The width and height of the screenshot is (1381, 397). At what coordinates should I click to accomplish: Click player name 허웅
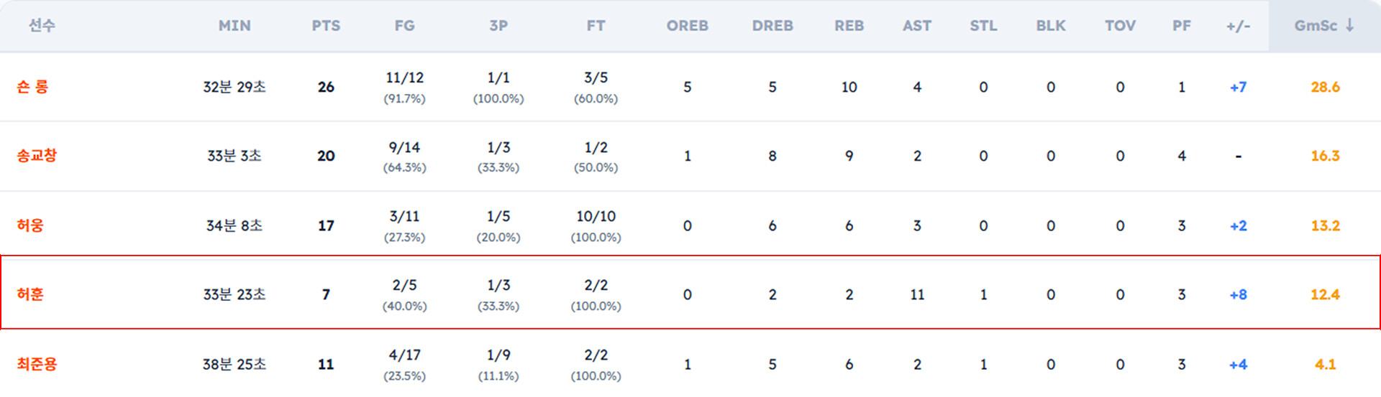point(30,225)
